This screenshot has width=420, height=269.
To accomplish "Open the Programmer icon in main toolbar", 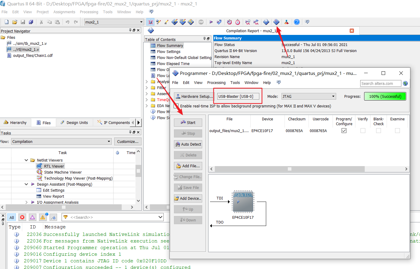I will coord(276,22).
